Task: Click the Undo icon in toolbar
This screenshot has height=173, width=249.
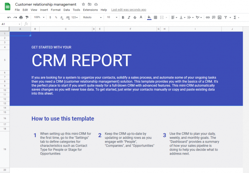Action: [x=9, y=17]
